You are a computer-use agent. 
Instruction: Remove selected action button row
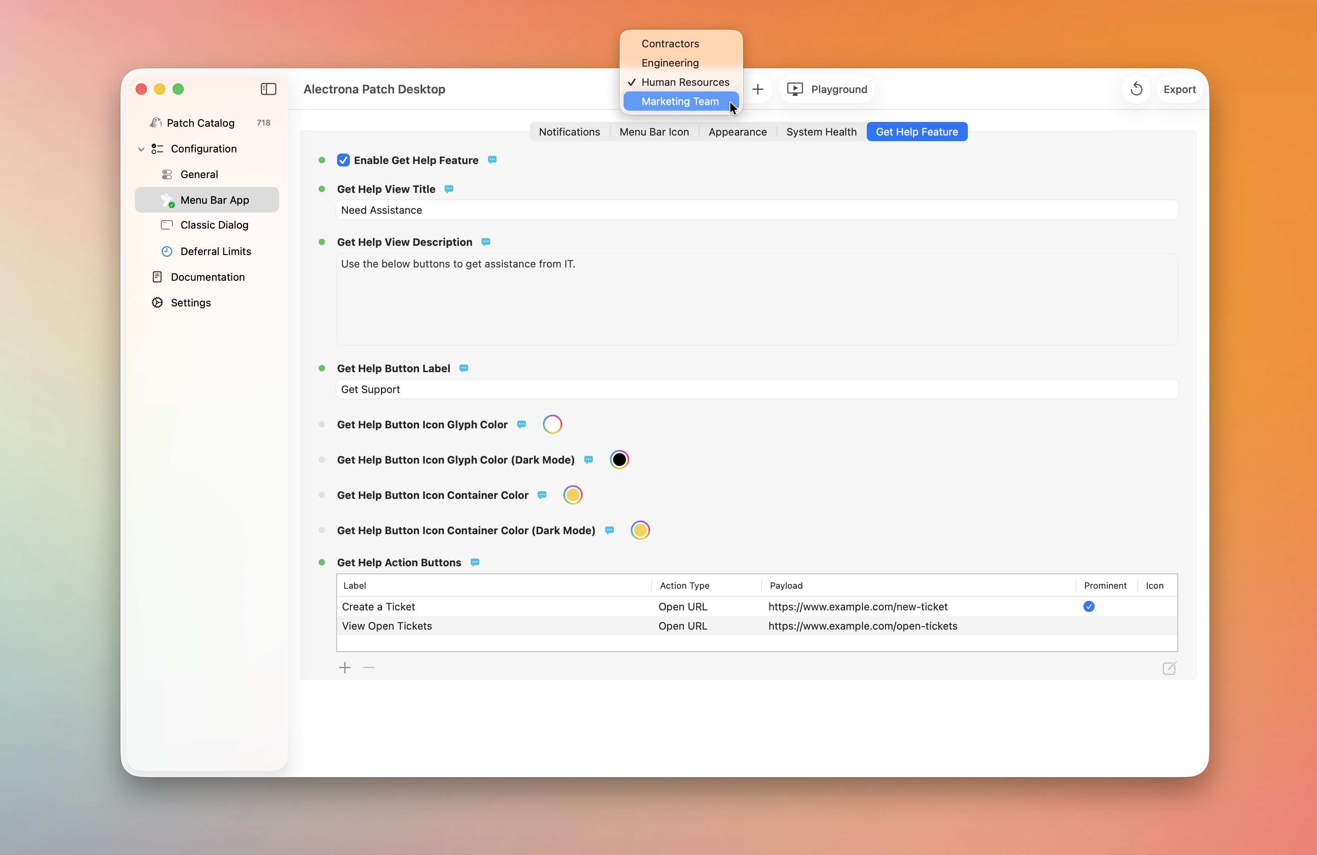click(x=369, y=668)
